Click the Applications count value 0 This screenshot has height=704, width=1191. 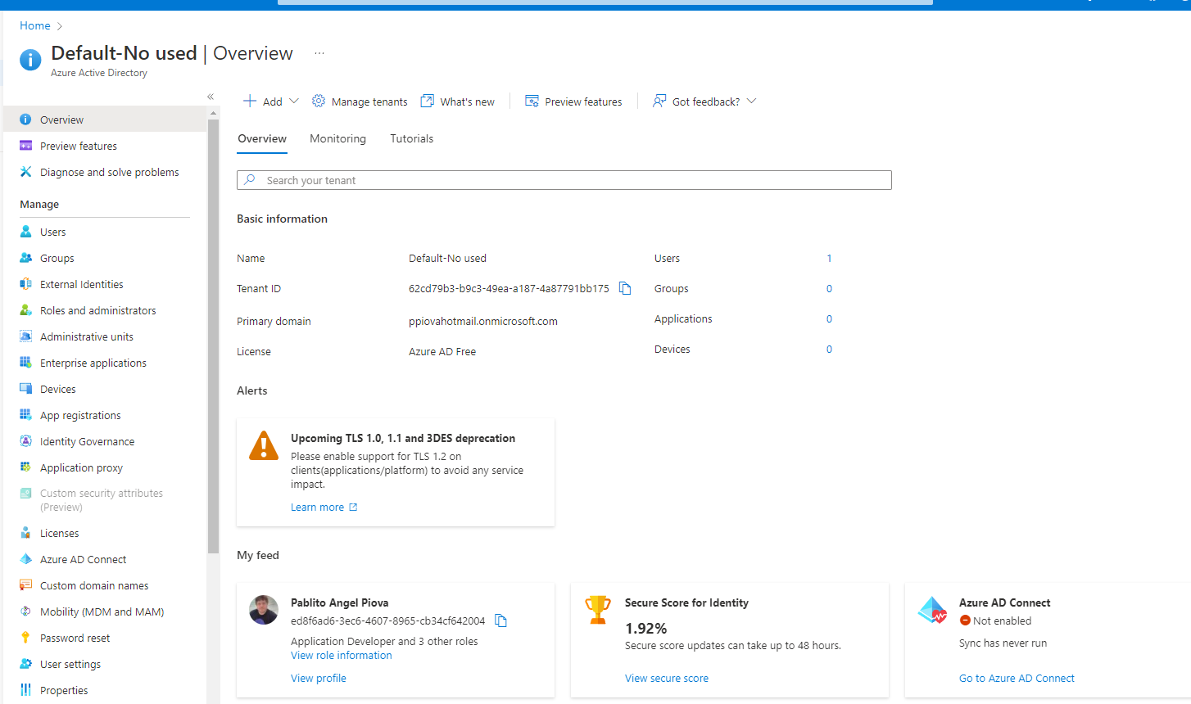(829, 318)
